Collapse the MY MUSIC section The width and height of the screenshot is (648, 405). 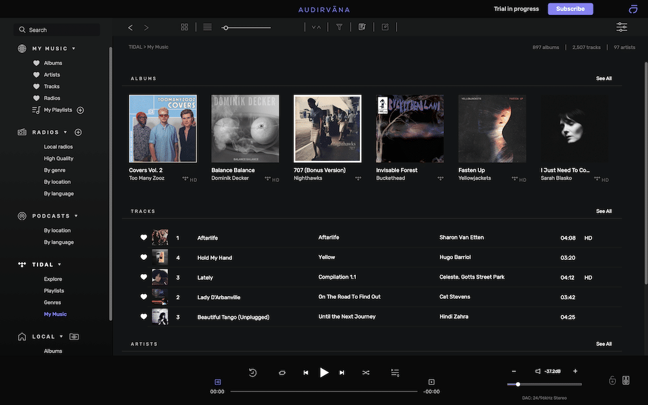[x=74, y=49]
